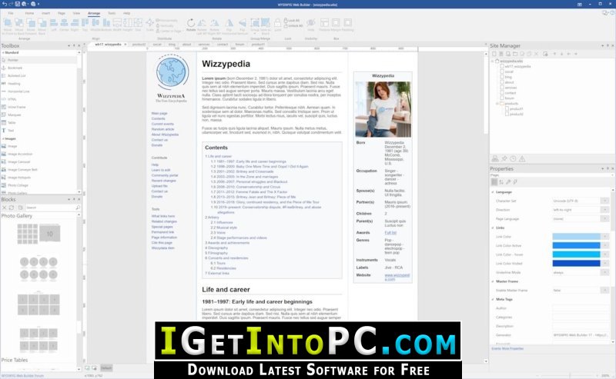Collapse the Standard section in Toolbox
The height and width of the screenshot is (379, 616).
pos(3,52)
